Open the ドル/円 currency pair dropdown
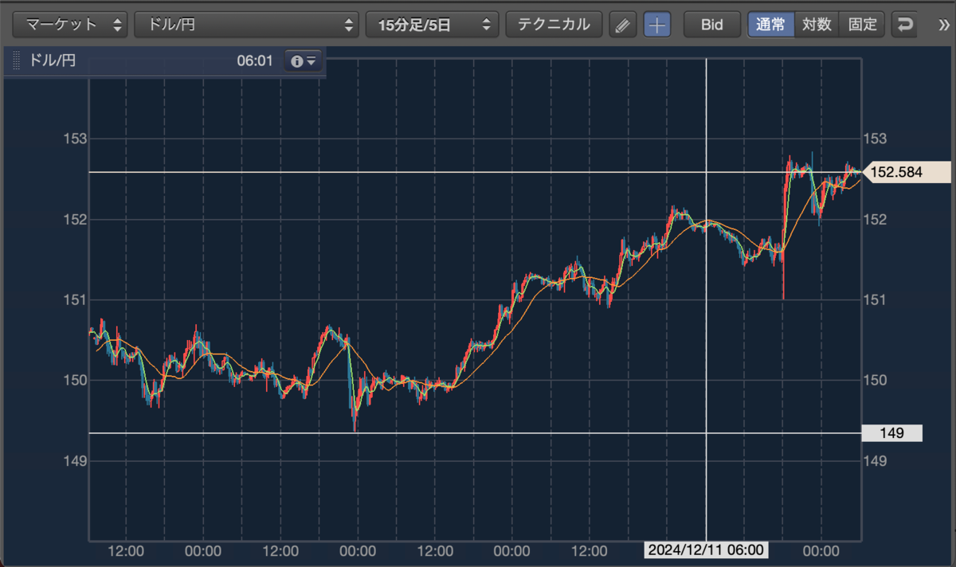This screenshot has width=956, height=567. [x=247, y=25]
